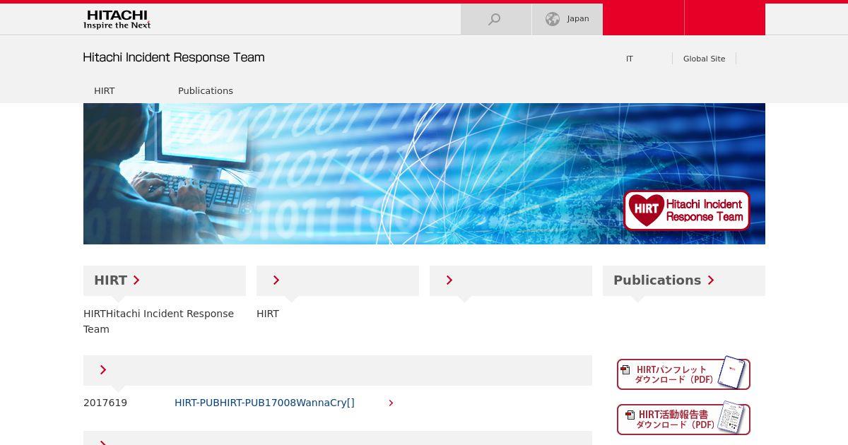Click arrow next to Publications heading
This screenshot has height=445, width=848.
coord(711,280)
